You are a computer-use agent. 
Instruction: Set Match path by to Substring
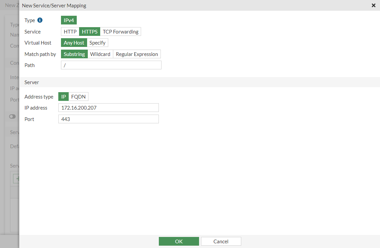coord(74,54)
